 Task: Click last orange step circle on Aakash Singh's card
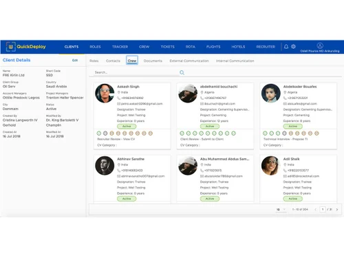(x=151, y=133)
